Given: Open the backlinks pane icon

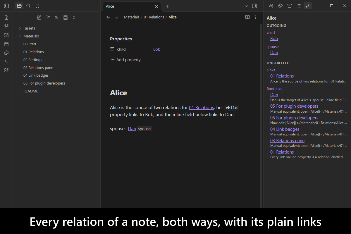Looking at the screenshot, I should pyautogui.click(x=271, y=6).
